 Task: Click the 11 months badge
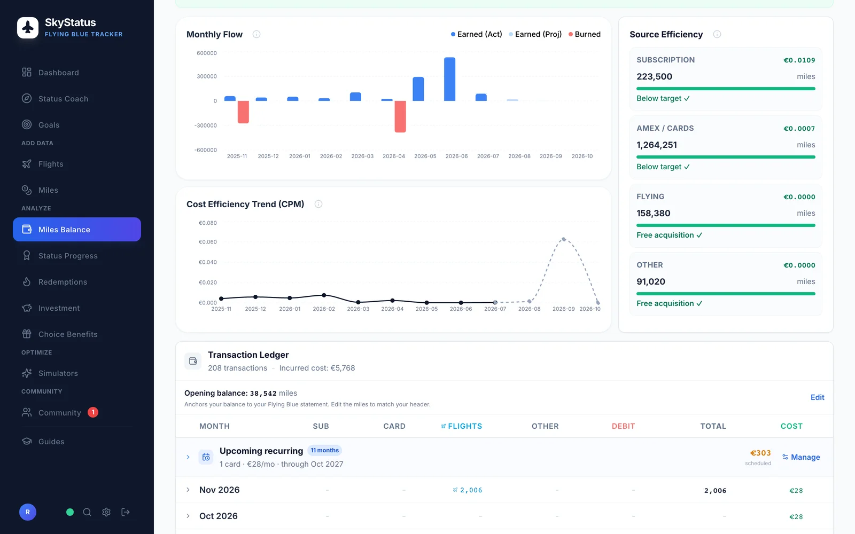point(325,451)
